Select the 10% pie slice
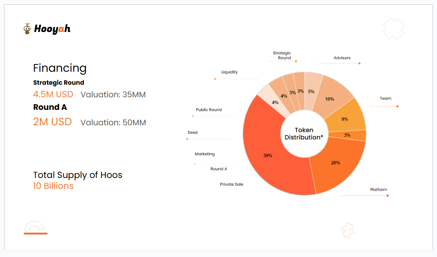Image resolution: width=437 pixels, height=257 pixels. pos(330,99)
